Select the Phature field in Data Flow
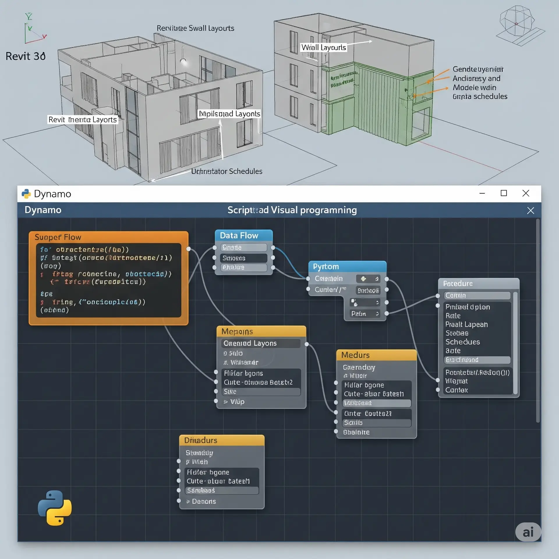The image size is (559, 559). coord(244,268)
